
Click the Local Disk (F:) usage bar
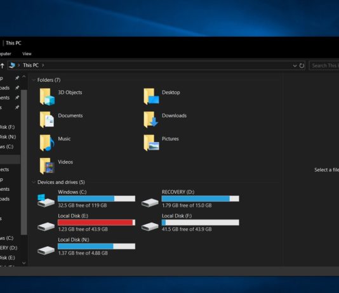pyautogui.click(x=201, y=223)
